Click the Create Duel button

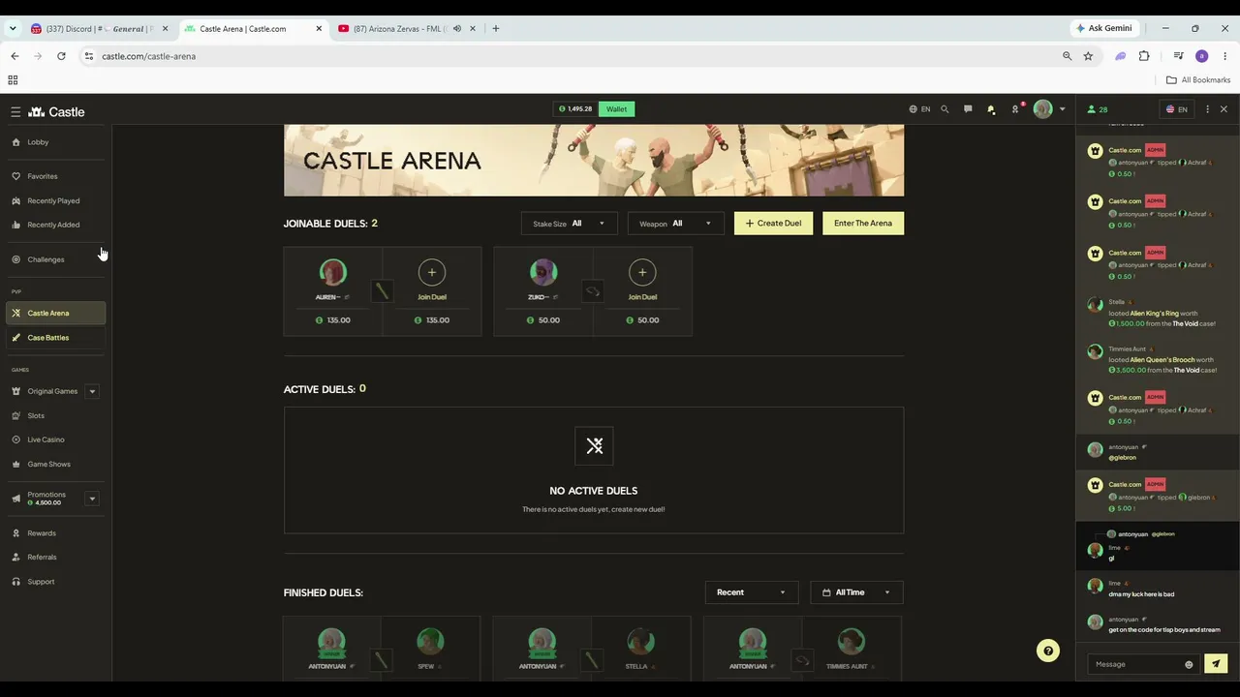tap(773, 224)
